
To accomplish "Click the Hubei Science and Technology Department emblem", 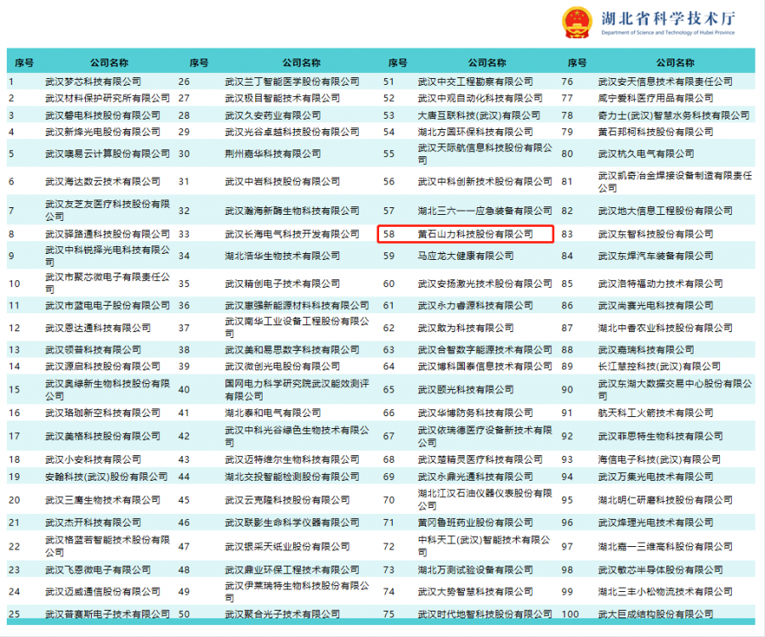I will (577, 22).
